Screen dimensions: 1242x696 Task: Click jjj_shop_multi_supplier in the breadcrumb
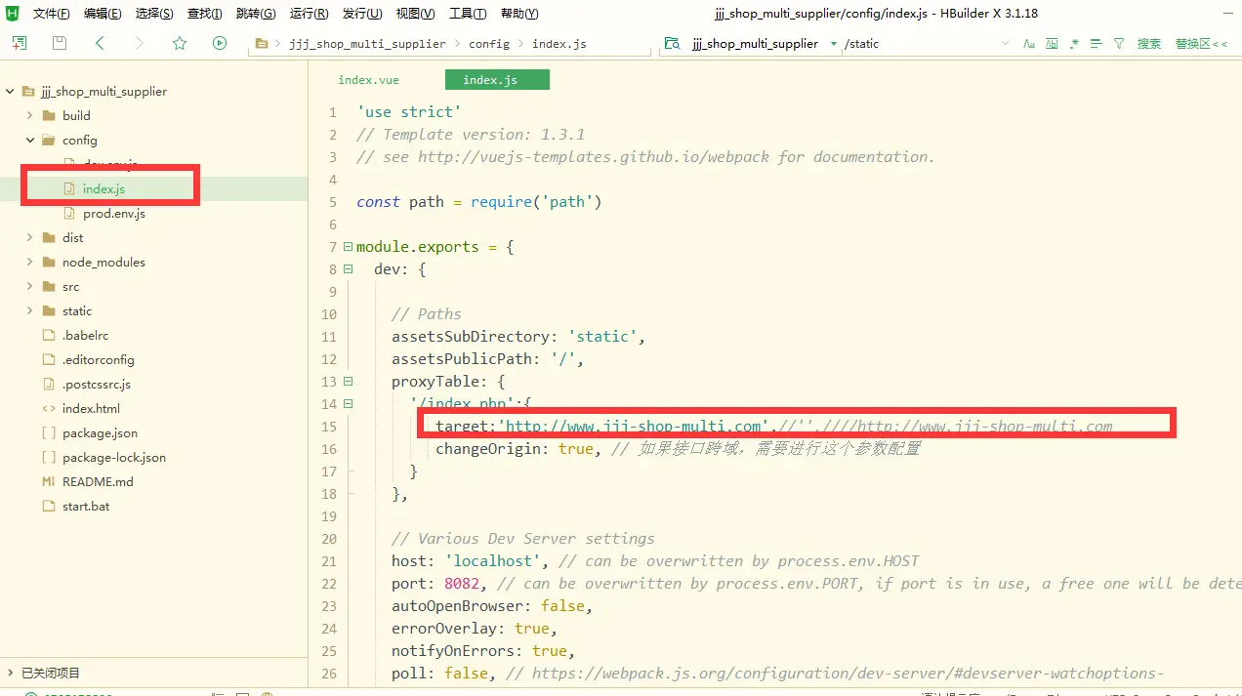pyautogui.click(x=367, y=44)
